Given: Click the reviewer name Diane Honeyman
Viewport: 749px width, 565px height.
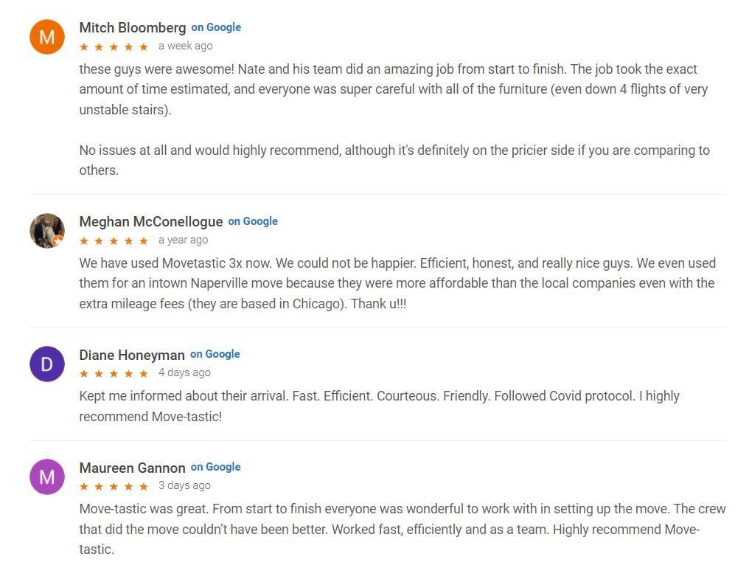Looking at the screenshot, I should (x=132, y=355).
